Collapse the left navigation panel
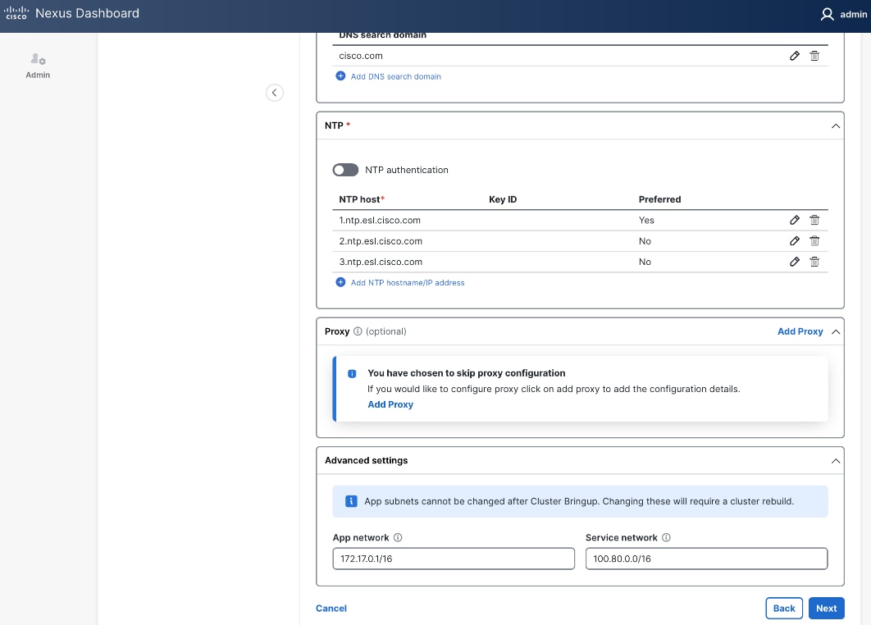This screenshot has height=625, width=871. tap(275, 93)
